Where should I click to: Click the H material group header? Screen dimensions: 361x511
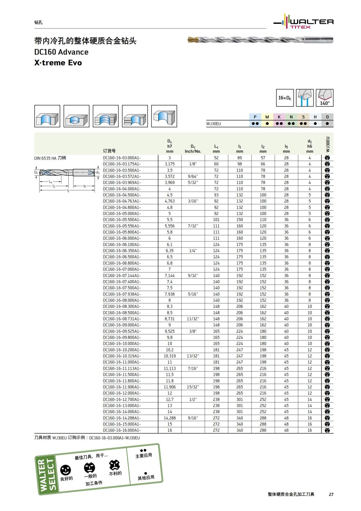coord(315,117)
